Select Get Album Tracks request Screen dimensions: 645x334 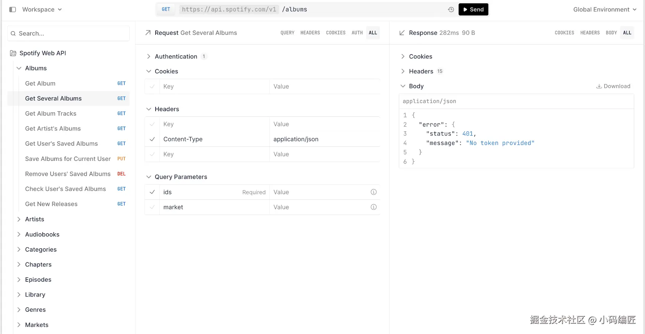pos(51,114)
